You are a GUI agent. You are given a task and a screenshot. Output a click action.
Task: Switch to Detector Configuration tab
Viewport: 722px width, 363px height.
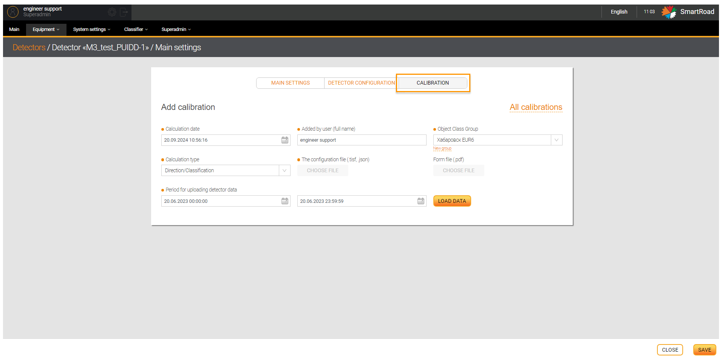(x=361, y=83)
